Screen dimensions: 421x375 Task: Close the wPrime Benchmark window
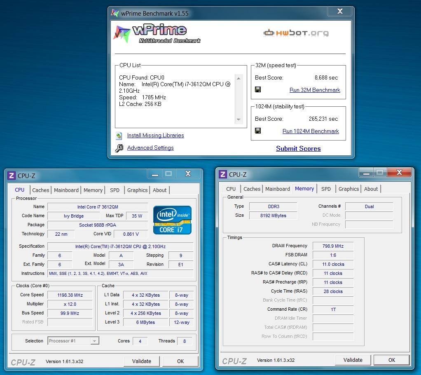340,11
